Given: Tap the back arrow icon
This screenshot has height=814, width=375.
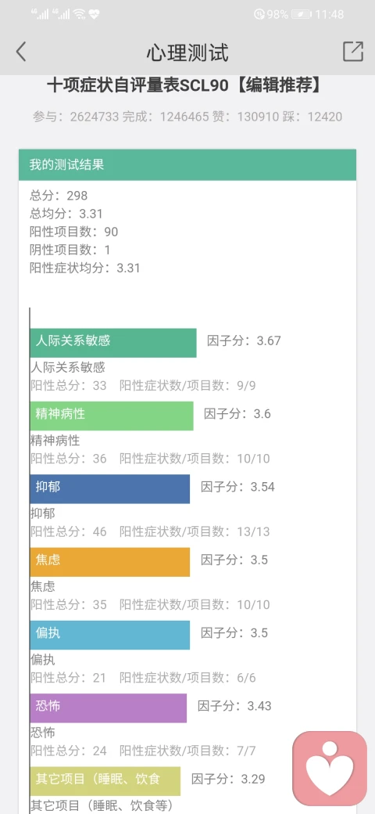Looking at the screenshot, I should (x=21, y=52).
